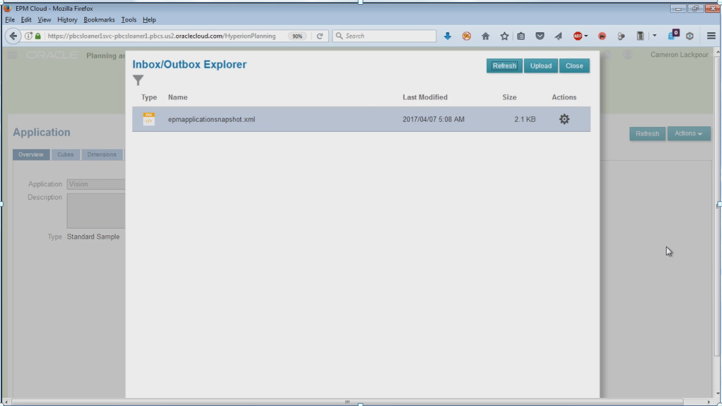The width and height of the screenshot is (722, 406).
Task: Click the Adblock Plus ABP icon
Action: [577, 36]
